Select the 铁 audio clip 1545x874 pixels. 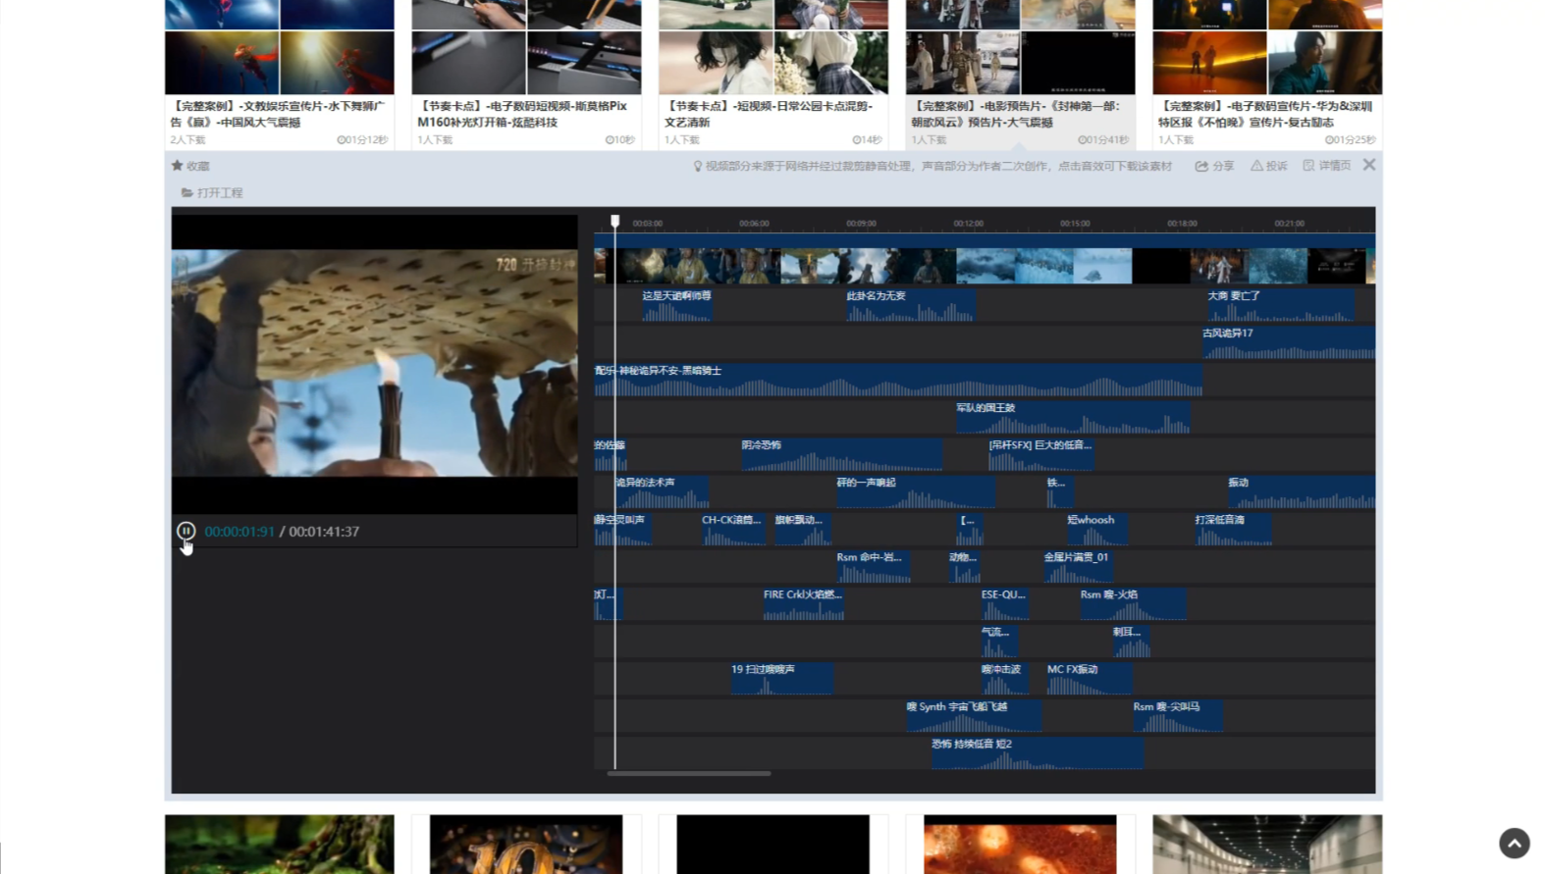click(x=1060, y=491)
